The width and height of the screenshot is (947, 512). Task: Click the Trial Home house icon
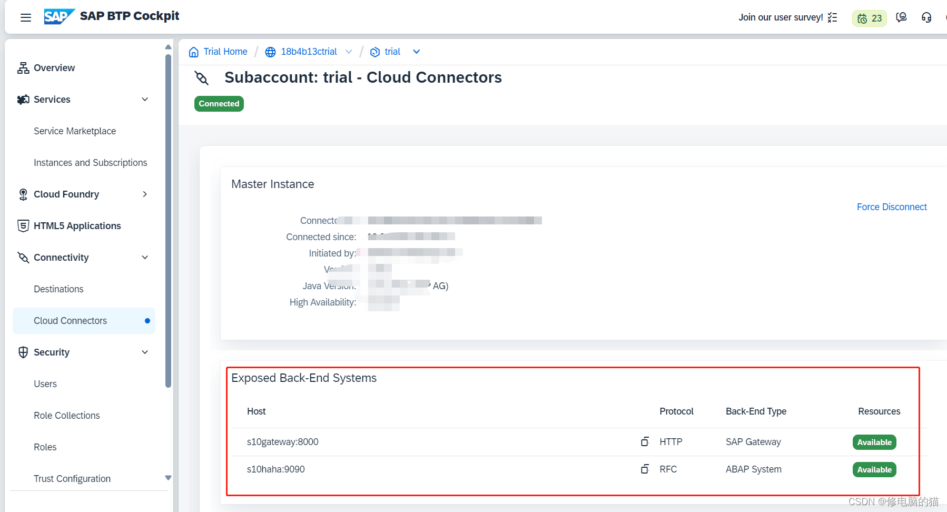pos(194,52)
